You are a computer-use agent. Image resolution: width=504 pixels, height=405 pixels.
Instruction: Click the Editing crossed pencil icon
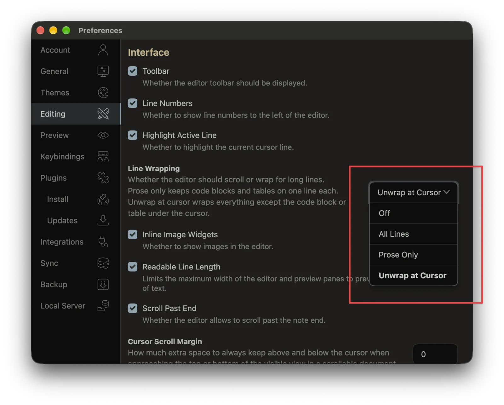pyautogui.click(x=103, y=114)
